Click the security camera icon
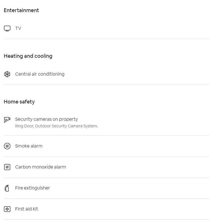The height and width of the screenshot is (224, 214). 7,120
